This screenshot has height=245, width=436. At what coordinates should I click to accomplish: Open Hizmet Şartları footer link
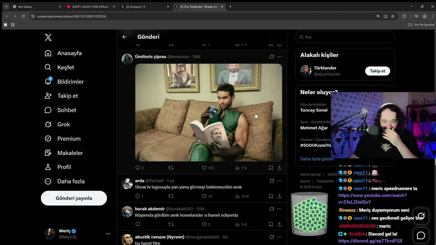[x=311, y=175]
